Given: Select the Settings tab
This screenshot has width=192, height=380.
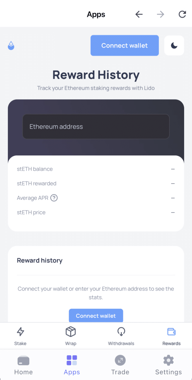Looking at the screenshot, I should coord(168,364).
